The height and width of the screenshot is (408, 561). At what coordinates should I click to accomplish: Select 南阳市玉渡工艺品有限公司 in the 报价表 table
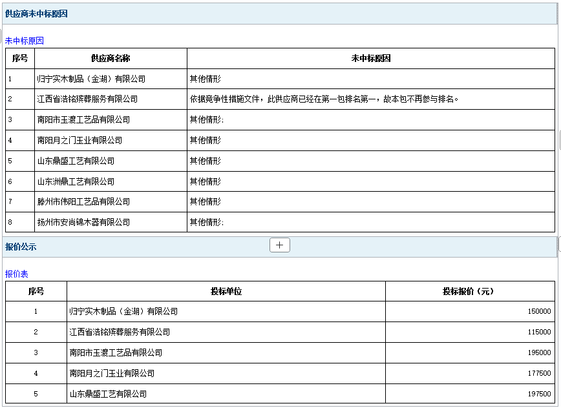coord(116,353)
